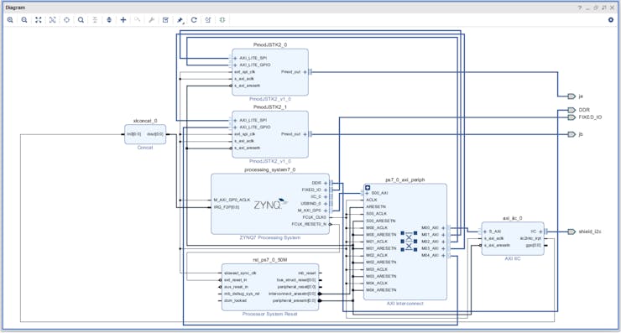621x333 pixels.
Task: Add an IP with the plus icon
Action: coord(123,20)
